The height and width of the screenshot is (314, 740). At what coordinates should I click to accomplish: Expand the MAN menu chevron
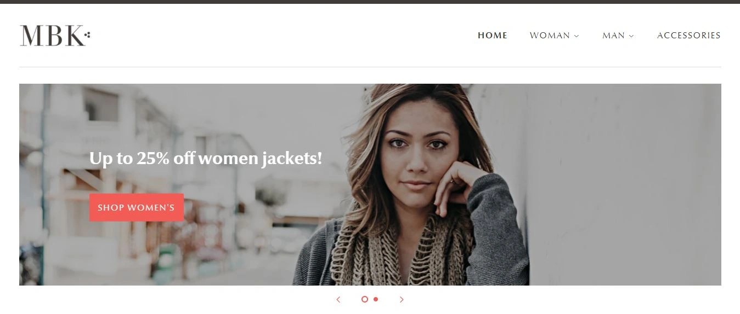[631, 36]
